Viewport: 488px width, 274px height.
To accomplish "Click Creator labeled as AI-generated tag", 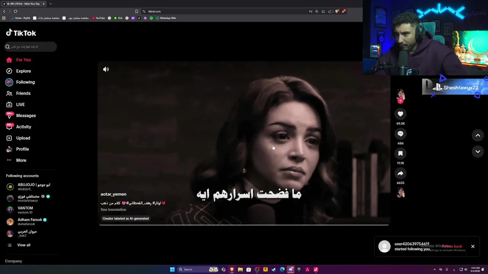I will pos(125,218).
